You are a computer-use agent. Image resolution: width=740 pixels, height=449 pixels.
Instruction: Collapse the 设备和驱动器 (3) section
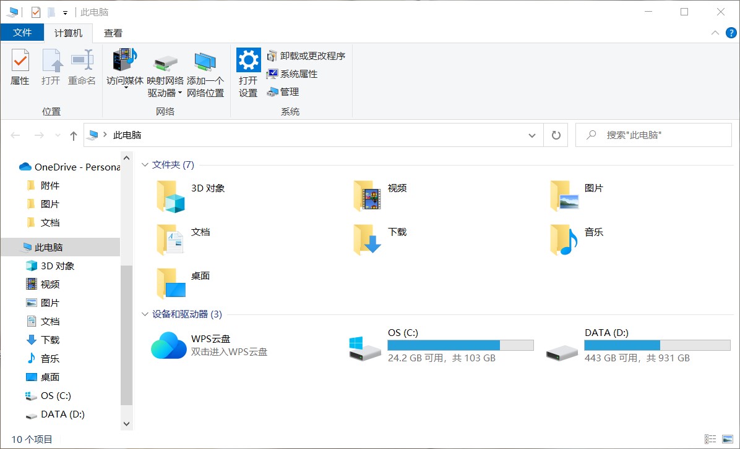[x=145, y=314]
